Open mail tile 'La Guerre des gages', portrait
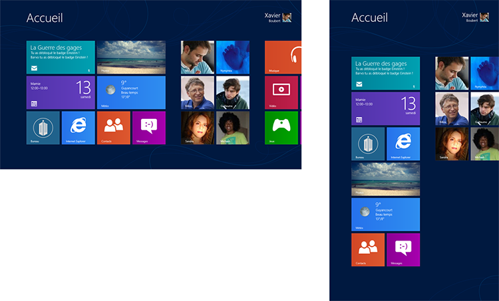Image resolution: width=499 pixels, height=301 pixels. [385, 73]
